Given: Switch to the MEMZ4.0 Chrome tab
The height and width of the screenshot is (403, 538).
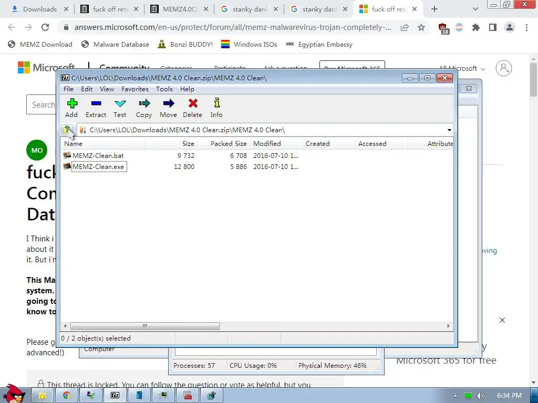Looking at the screenshot, I should (x=180, y=9).
